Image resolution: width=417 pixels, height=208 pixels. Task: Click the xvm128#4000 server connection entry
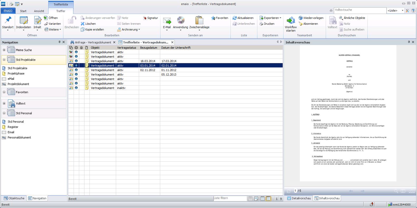(x=399, y=205)
